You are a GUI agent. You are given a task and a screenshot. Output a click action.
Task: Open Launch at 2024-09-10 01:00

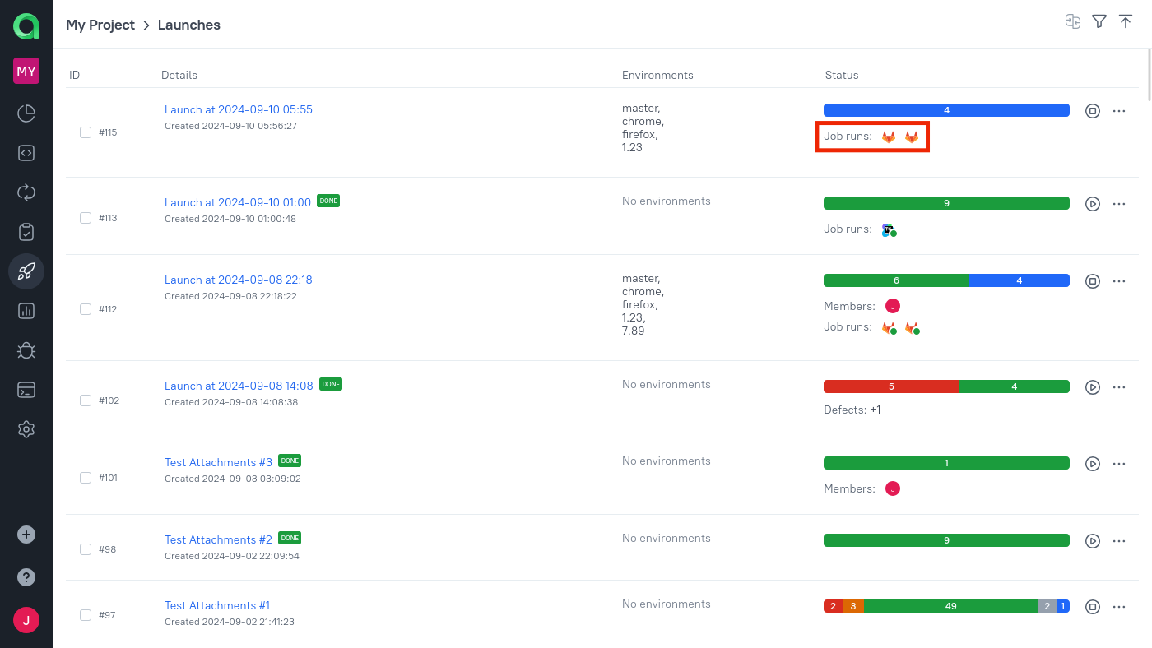238,202
